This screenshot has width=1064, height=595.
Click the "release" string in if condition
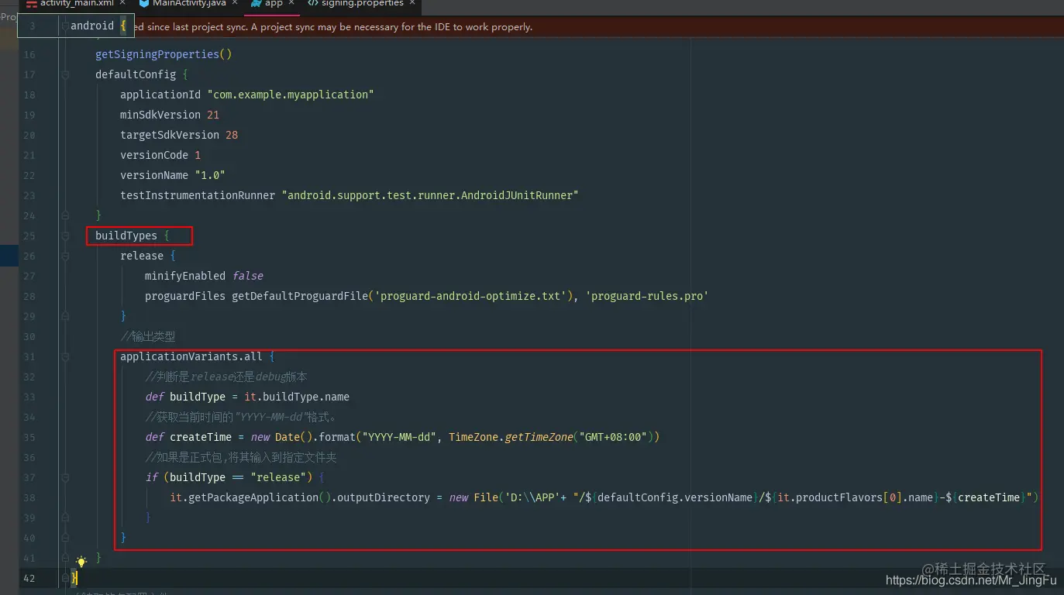point(278,477)
